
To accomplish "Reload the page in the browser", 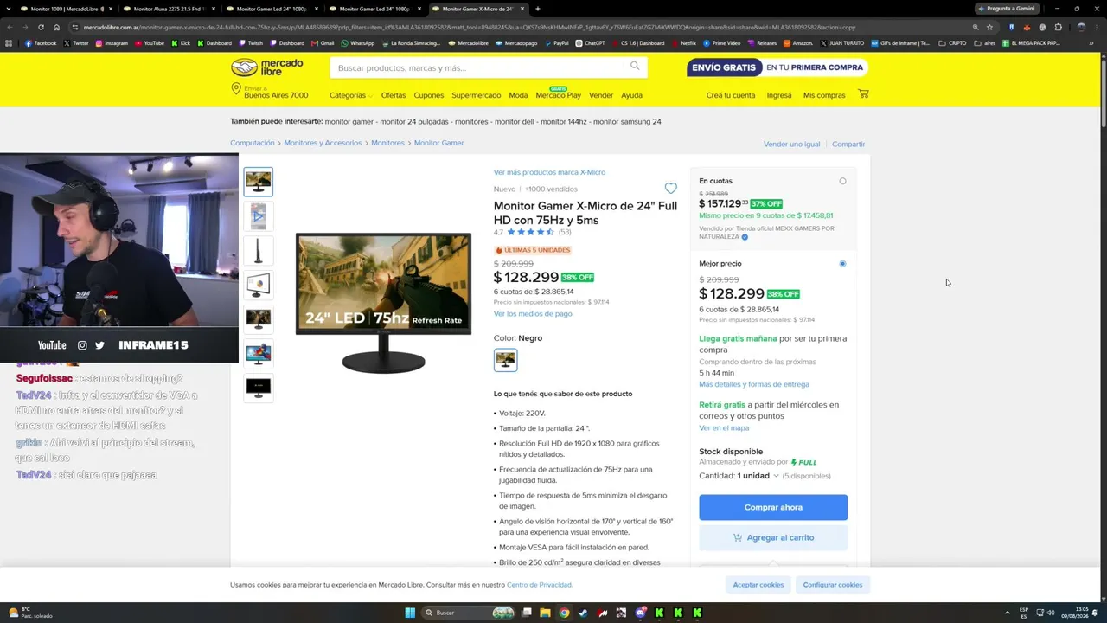I will coord(41,27).
